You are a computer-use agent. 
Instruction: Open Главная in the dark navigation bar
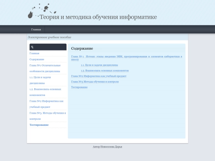(36, 29)
